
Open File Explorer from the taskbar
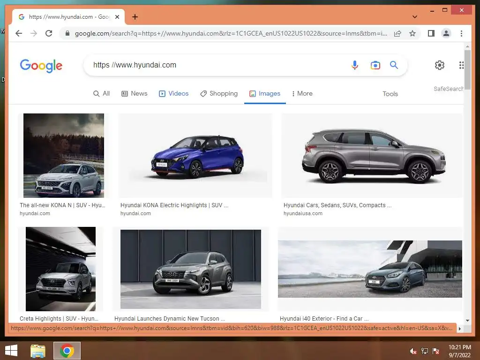pyautogui.click(x=38, y=351)
